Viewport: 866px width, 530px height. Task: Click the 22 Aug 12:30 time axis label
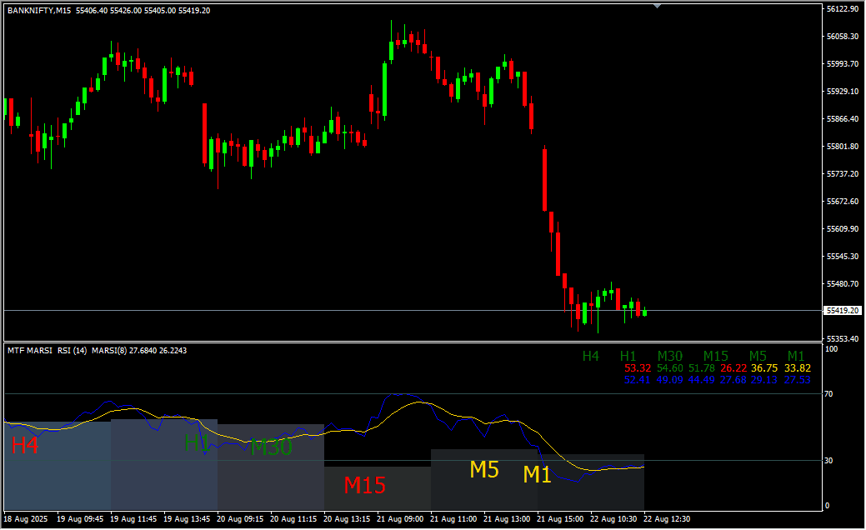(x=668, y=518)
